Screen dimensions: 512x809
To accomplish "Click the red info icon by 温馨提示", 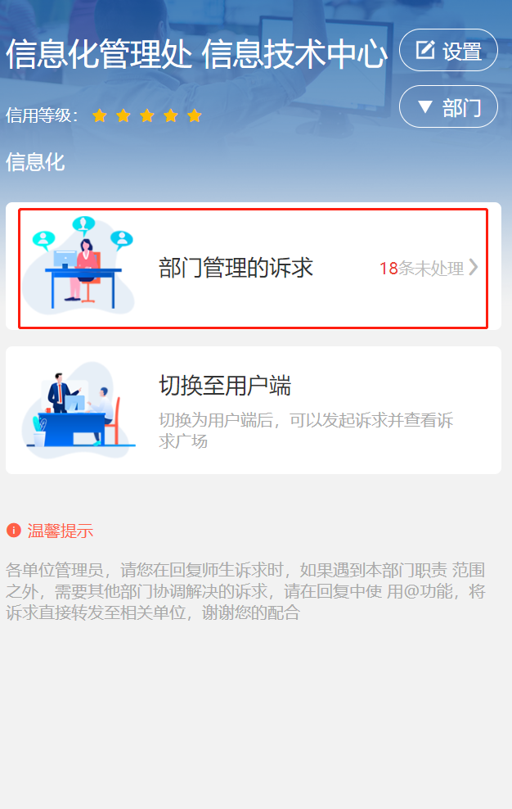I will pos(13,530).
